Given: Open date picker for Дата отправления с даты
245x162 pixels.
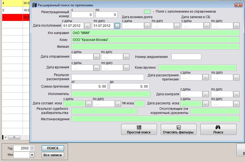Looking at the screenshot, I should pyautogui.click(x=97, y=57).
